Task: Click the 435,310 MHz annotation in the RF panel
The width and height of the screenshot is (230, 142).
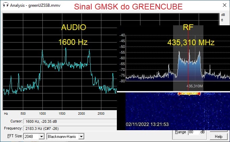Action: (x=191, y=42)
